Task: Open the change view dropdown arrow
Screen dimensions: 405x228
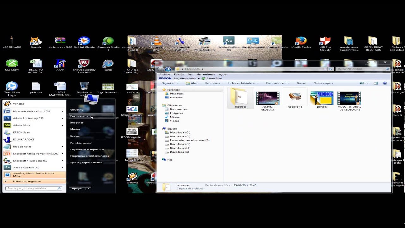Action: point(367,83)
